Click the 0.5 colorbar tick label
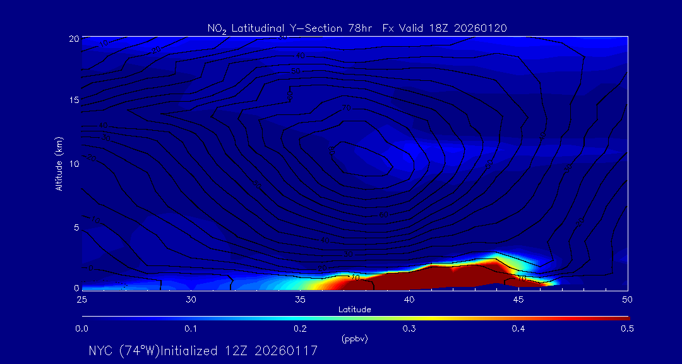Image resolution: width=682 pixels, height=364 pixels. pyautogui.click(x=628, y=329)
